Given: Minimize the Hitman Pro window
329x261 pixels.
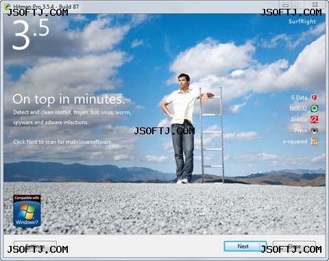Looking at the screenshot, I should pos(285,5).
